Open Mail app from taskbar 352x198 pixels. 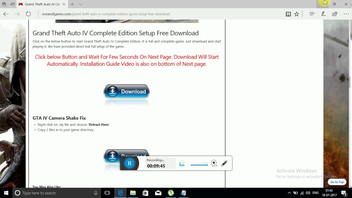point(158,193)
